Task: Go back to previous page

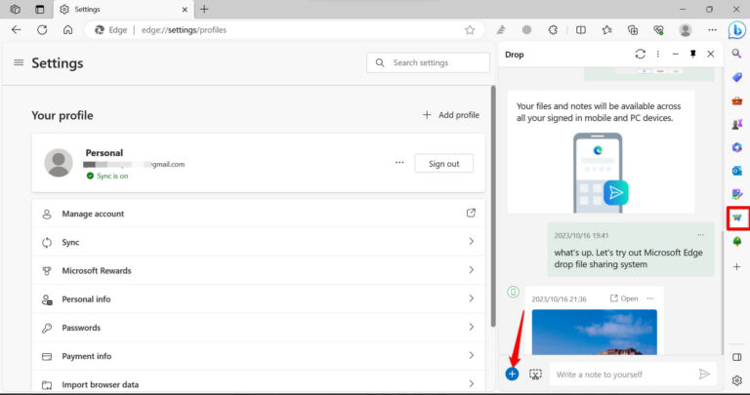Action: (17, 29)
